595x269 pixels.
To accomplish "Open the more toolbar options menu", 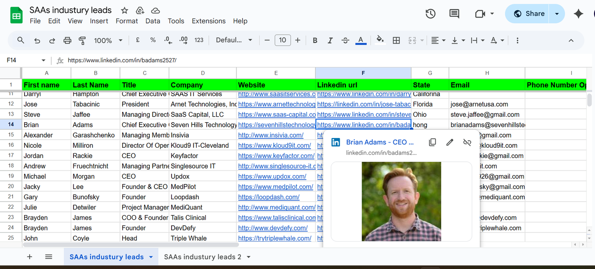I will (x=517, y=40).
